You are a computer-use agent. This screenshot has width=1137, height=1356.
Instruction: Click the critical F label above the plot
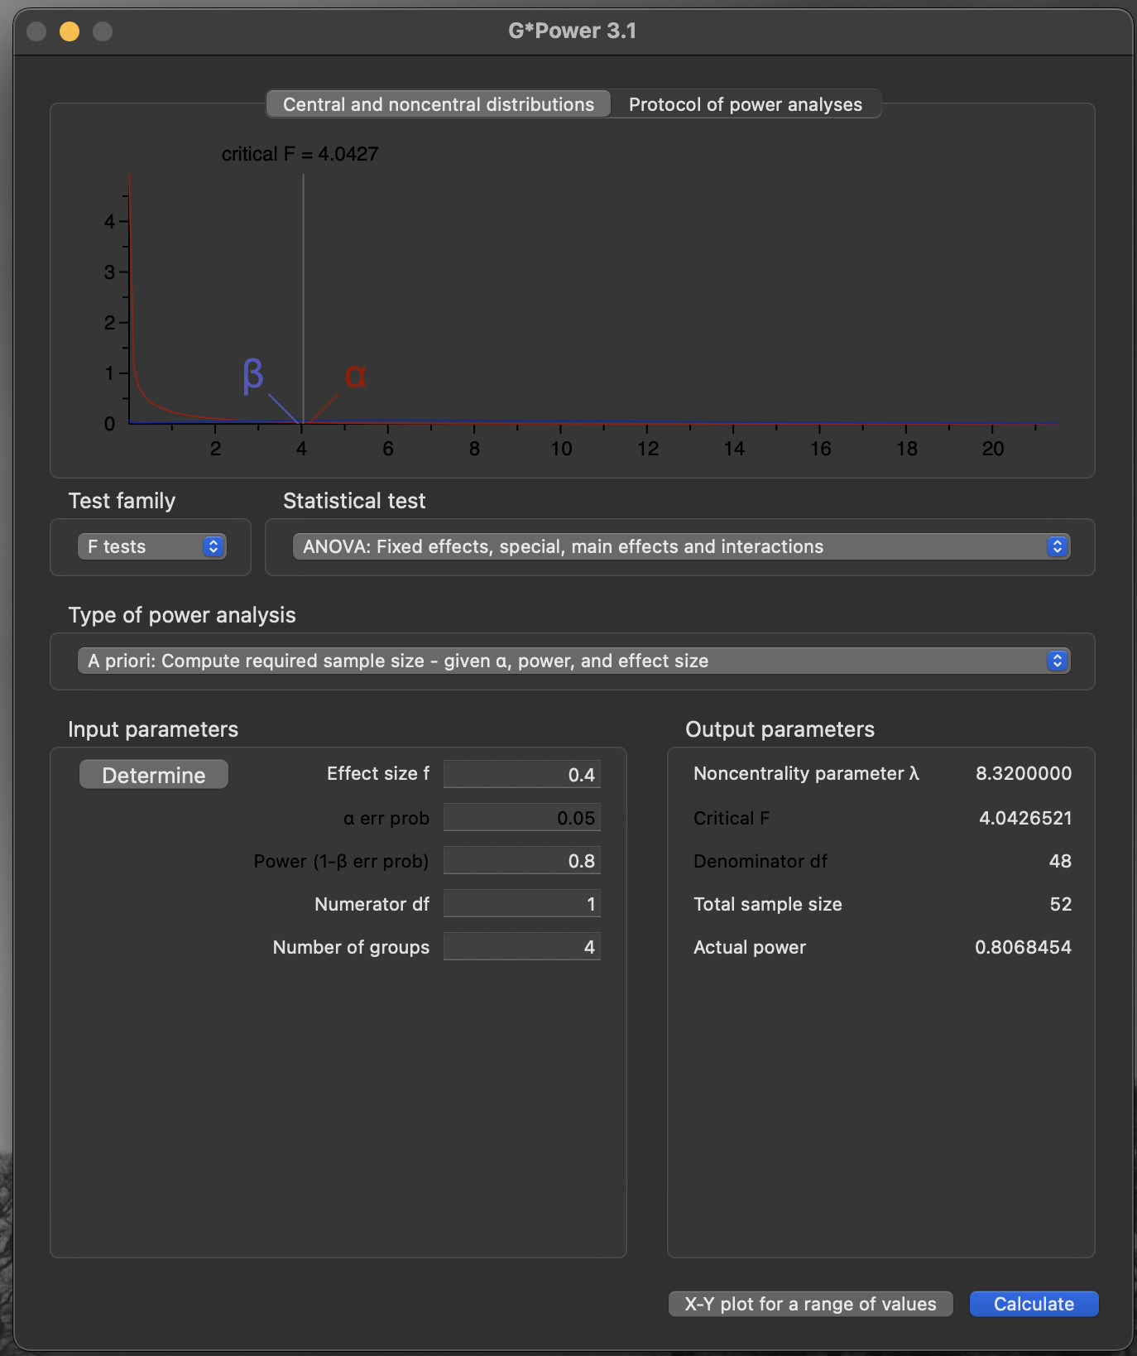coord(300,154)
